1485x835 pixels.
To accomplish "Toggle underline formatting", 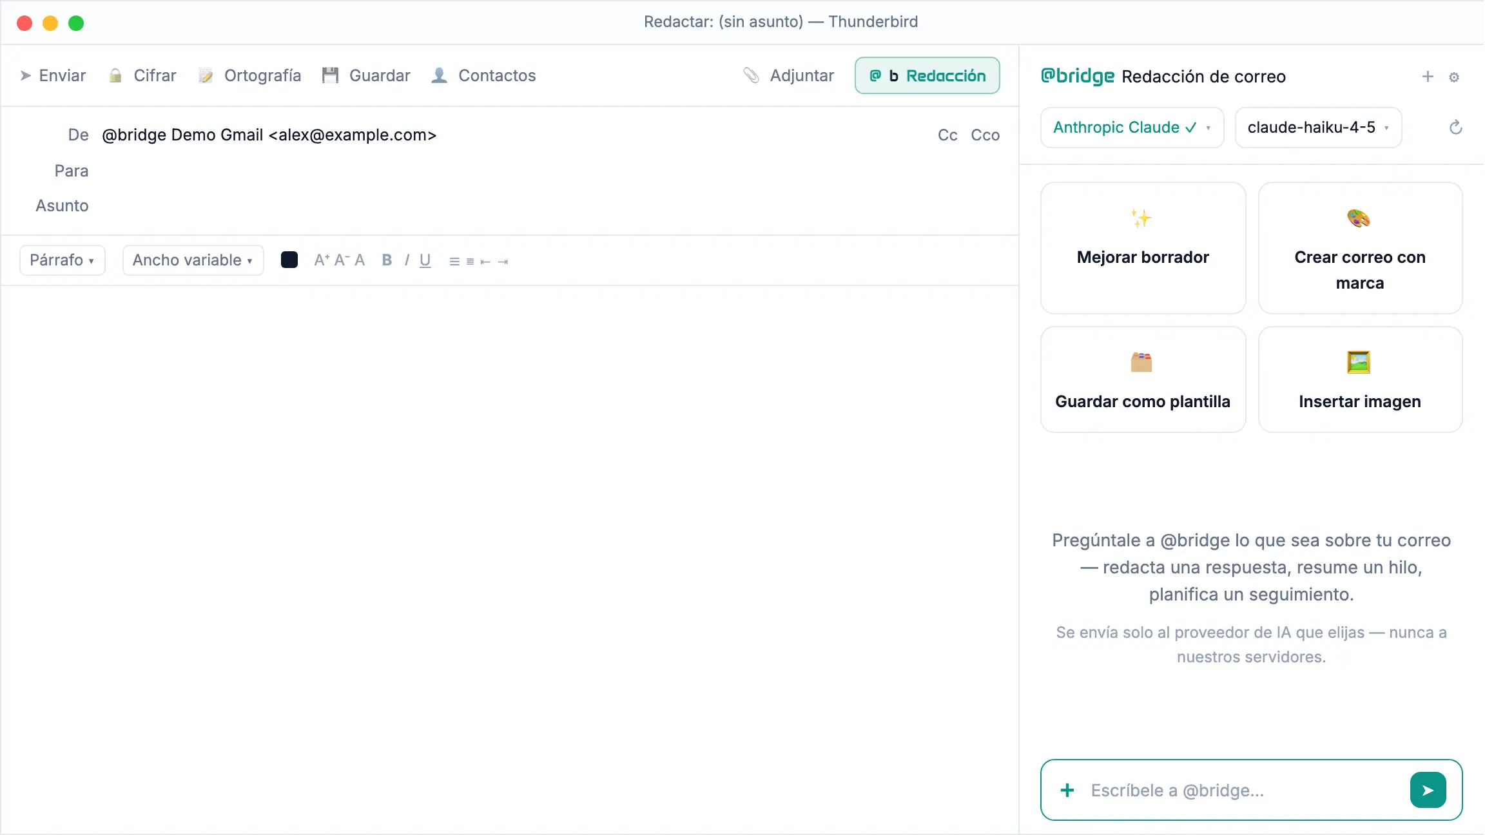I will click(425, 260).
